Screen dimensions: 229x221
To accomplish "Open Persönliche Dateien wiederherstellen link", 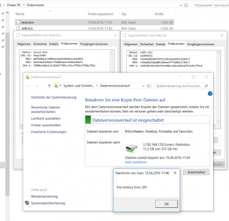I will click(x=46, y=110).
